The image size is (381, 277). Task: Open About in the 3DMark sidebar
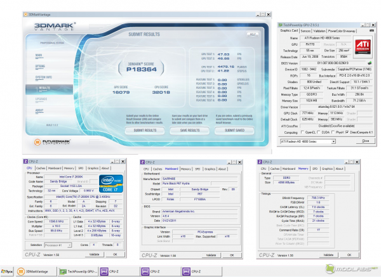point(39,110)
